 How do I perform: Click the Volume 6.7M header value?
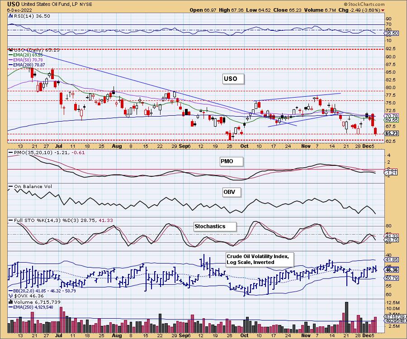[320, 10]
